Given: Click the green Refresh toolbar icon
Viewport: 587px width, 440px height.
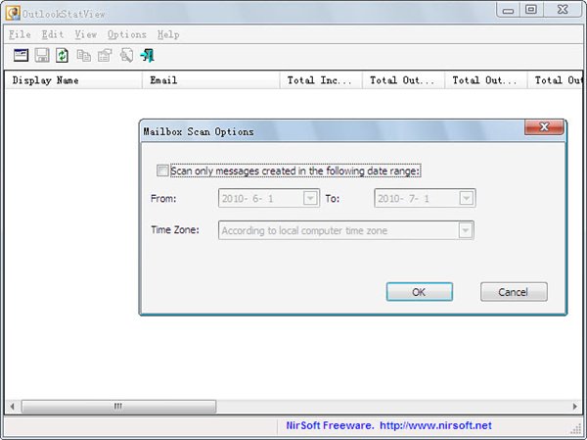Looking at the screenshot, I should click(x=63, y=55).
